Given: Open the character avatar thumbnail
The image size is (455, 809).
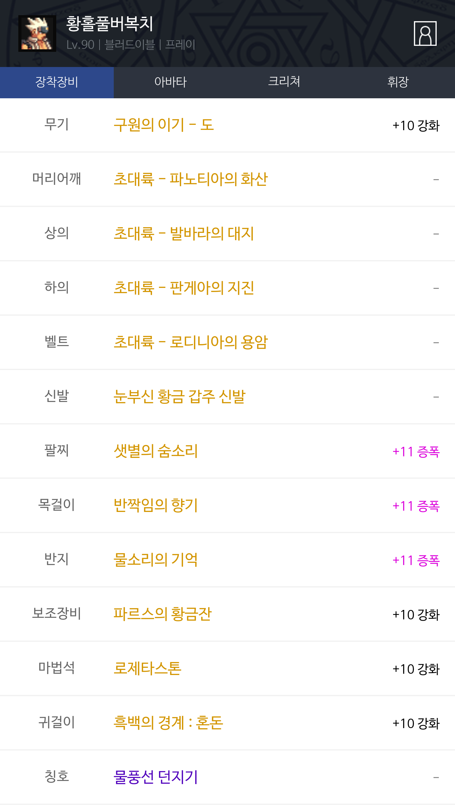Looking at the screenshot, I should click(37, 33).
